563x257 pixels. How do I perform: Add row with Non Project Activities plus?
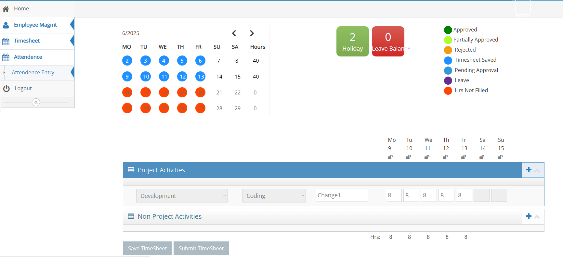click(529, 216)
